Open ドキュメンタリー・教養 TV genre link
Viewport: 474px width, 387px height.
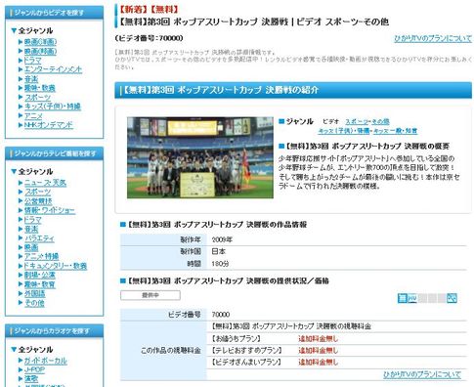[x=56, y=266]
